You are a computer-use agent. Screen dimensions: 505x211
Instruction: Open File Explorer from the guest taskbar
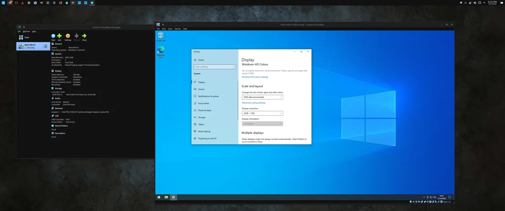pos(166,197)
